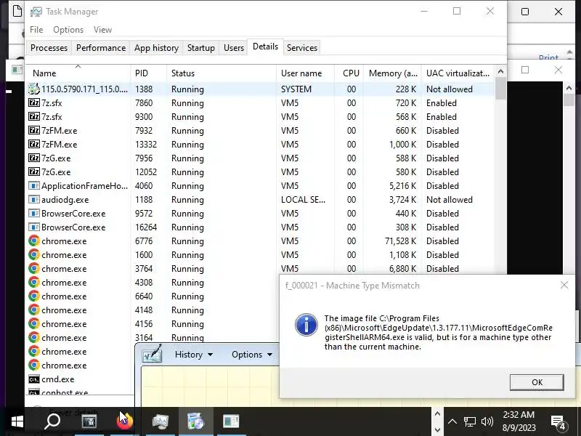The image size is (581, 436).
Task: Open the Options dropdown in Math Input Panel
Action: (252, 355)
